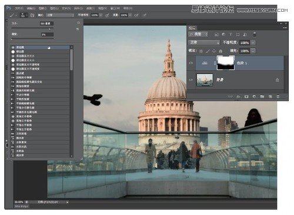Open the status bar info arrow menu
Image resolution: width=294 pixels, height=215 pixels.
[x=67, y=202]
